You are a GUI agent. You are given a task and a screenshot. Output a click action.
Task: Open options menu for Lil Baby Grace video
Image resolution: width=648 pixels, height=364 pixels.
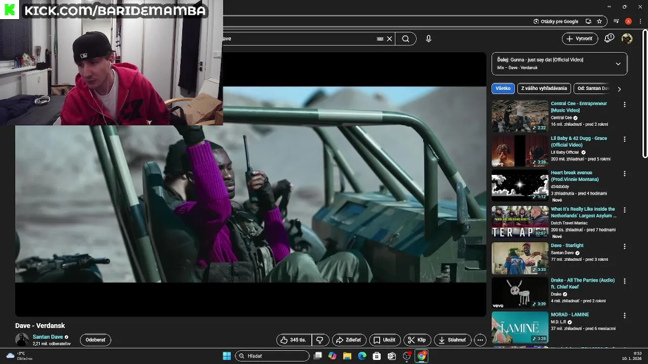tap(624, 139)
